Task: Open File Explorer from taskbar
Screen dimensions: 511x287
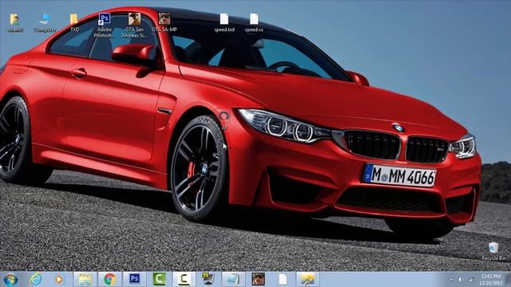Action: pos(85,279)
